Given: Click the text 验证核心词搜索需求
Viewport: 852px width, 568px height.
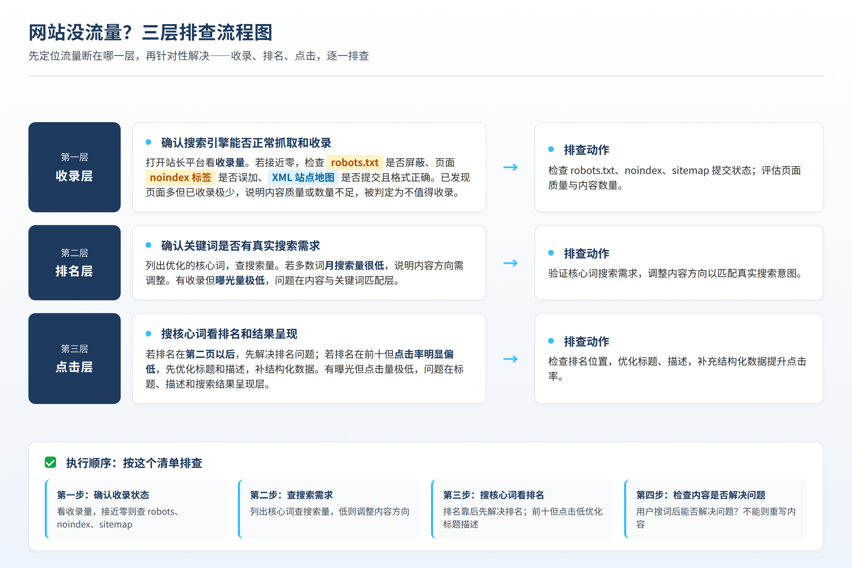Looking at the screenshot, I should (592, 273).
